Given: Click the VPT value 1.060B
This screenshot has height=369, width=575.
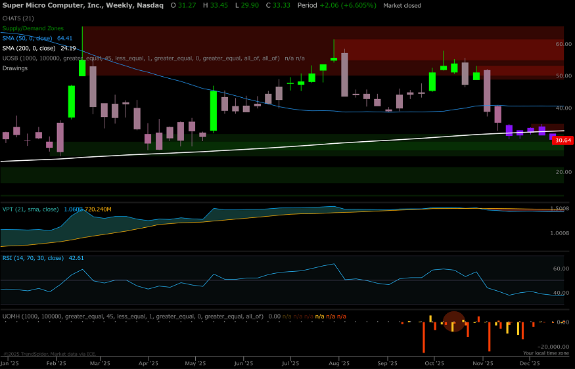Looking at the screenshot, I should coord(74,209).
